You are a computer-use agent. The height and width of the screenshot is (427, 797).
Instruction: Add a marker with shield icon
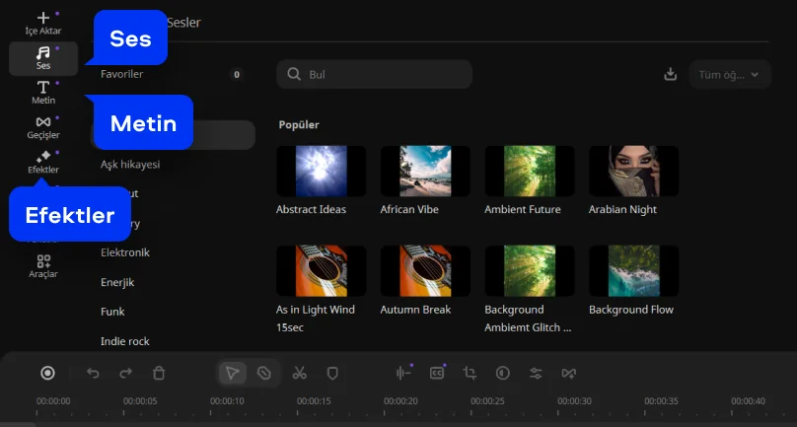tap(332, 374)
